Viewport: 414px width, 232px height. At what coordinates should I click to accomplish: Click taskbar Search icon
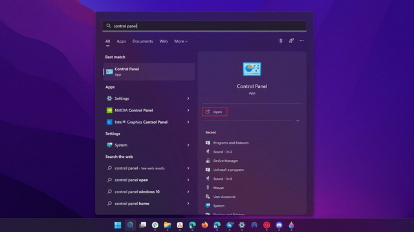[130, 225]
